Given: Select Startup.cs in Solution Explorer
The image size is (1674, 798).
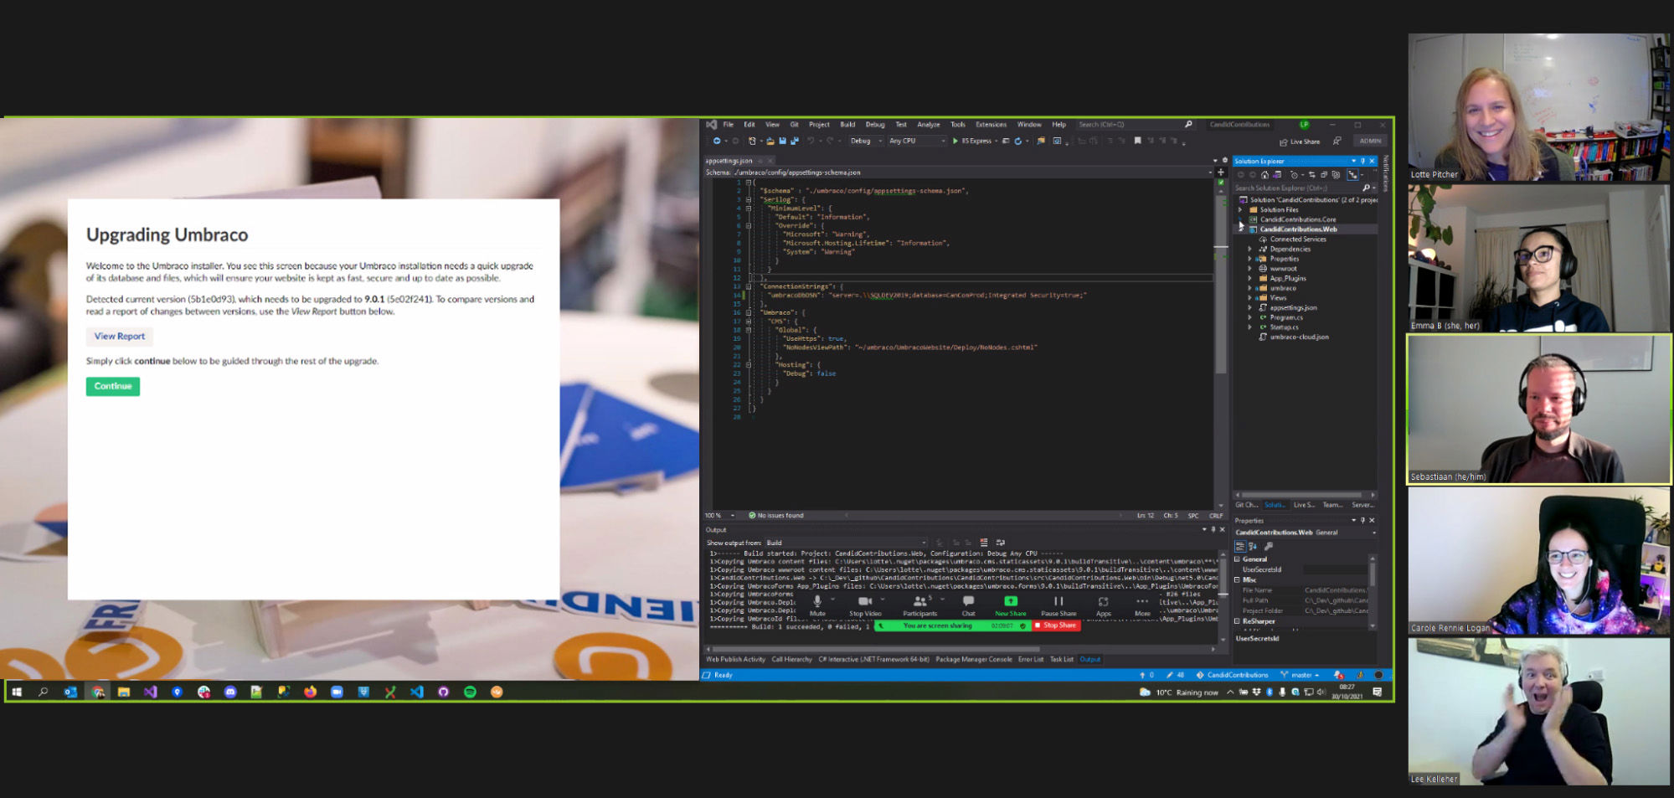Looking at the screenshot, I should point(1284,327).
